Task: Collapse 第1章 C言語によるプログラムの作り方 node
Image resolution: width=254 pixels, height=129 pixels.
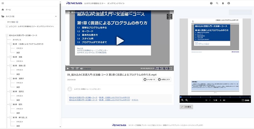Action: (10, 44)
